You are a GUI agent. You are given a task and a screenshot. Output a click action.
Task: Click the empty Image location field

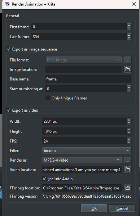pyautogui.click(x=83, y=69)
